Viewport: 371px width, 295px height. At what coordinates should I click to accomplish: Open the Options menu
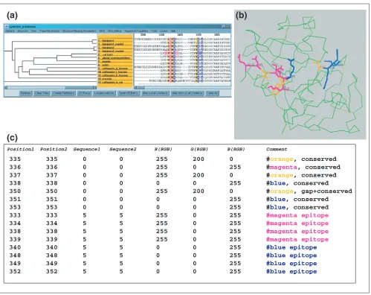(10, 31)
